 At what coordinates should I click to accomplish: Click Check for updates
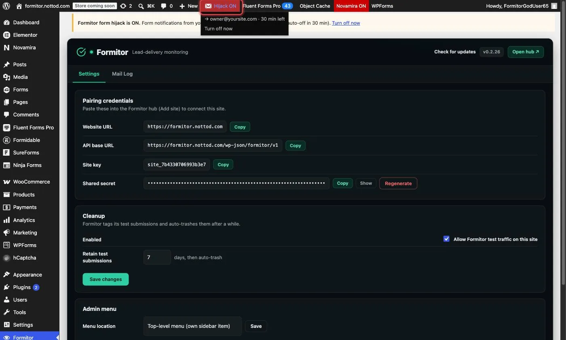(455, 52)
